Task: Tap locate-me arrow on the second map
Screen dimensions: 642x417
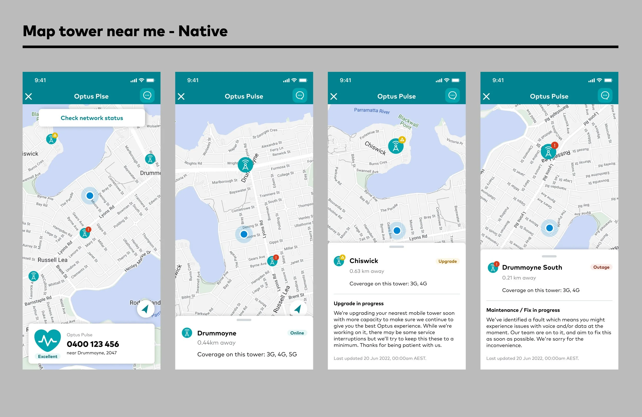Action: [298, 309]
